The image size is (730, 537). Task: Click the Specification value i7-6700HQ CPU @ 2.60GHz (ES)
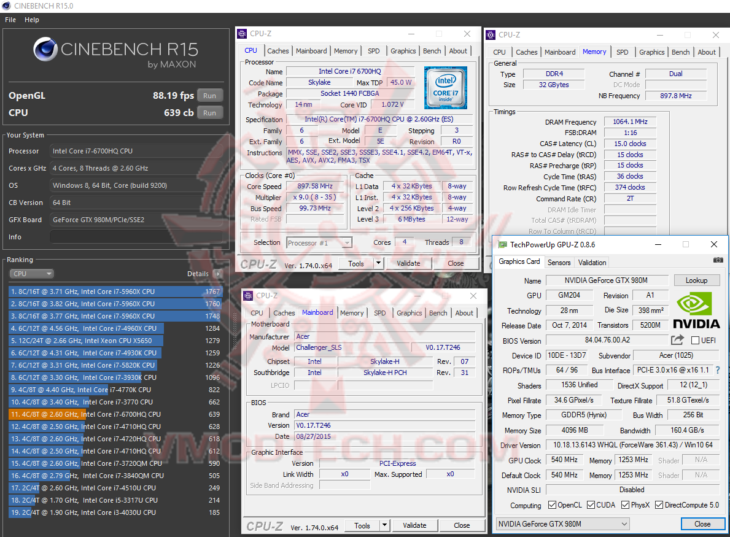coord(378,119)
